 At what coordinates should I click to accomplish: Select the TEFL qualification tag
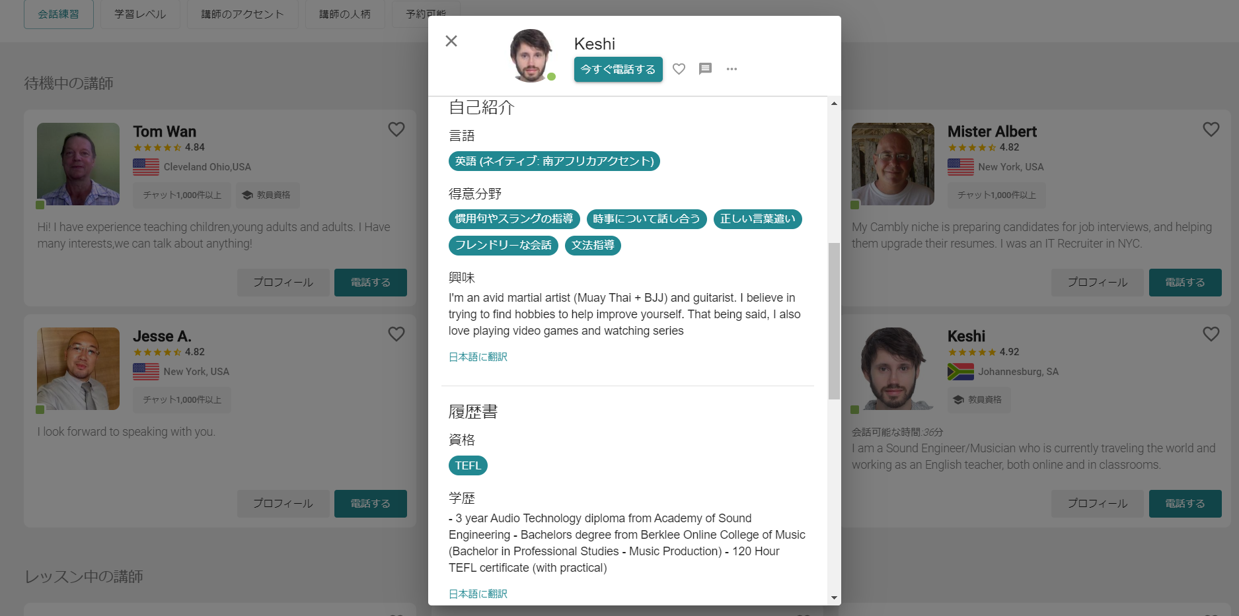coord(468,465)
